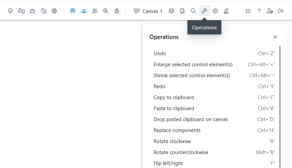Screen dimensions: 292x168
Task: Click the logout exit icon
Action: [x=281, y=11]
